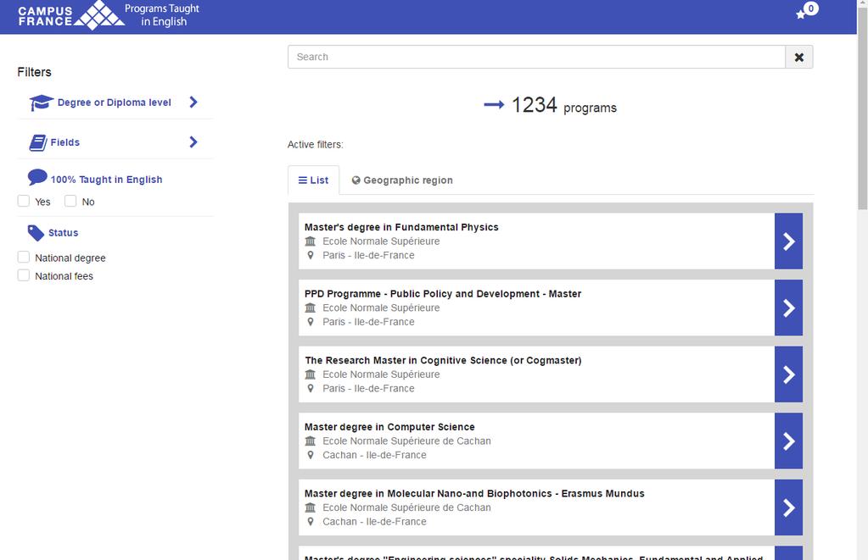Click the speech bubble Taught in English icon

(37, 177)
